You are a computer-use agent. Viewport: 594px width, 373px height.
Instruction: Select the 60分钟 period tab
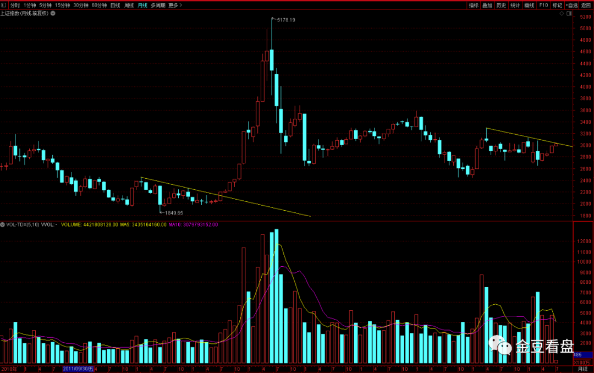click(x=99, y=6)
